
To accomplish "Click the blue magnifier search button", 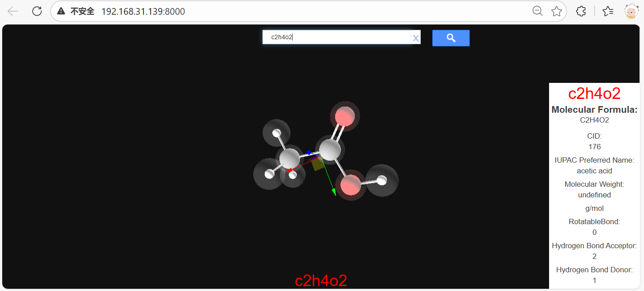I will pos(451,38).
